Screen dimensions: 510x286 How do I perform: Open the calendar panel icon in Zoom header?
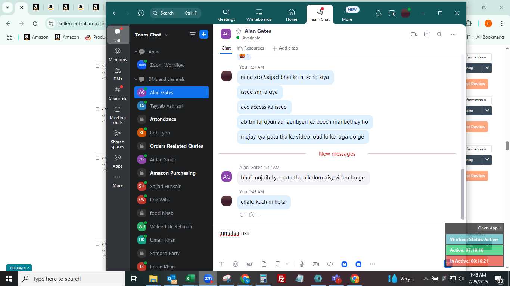392,13
